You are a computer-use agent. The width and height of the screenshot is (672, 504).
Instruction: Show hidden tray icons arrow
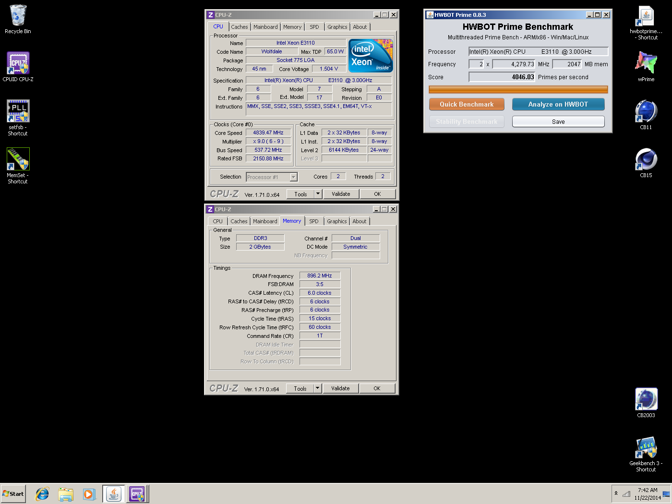[616, 493]
